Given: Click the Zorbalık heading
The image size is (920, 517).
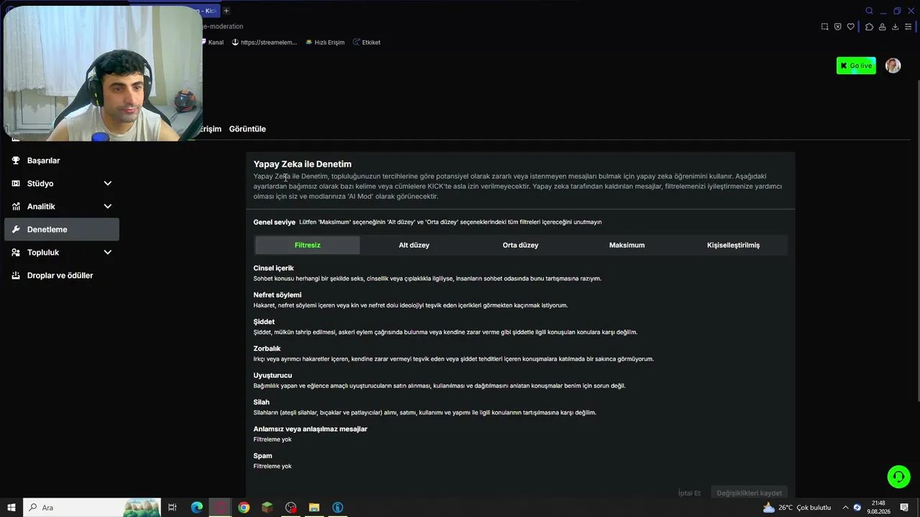Looking at the screenshot, I should click(267, 349).
